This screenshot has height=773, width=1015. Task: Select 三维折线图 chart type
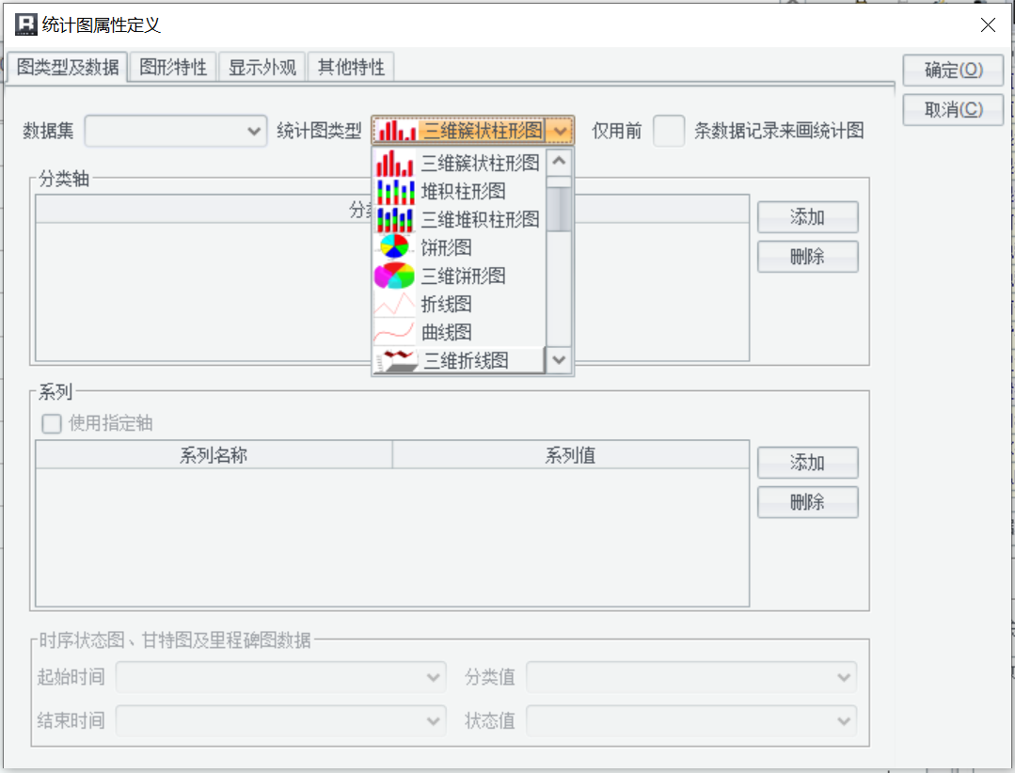point(459,360)
